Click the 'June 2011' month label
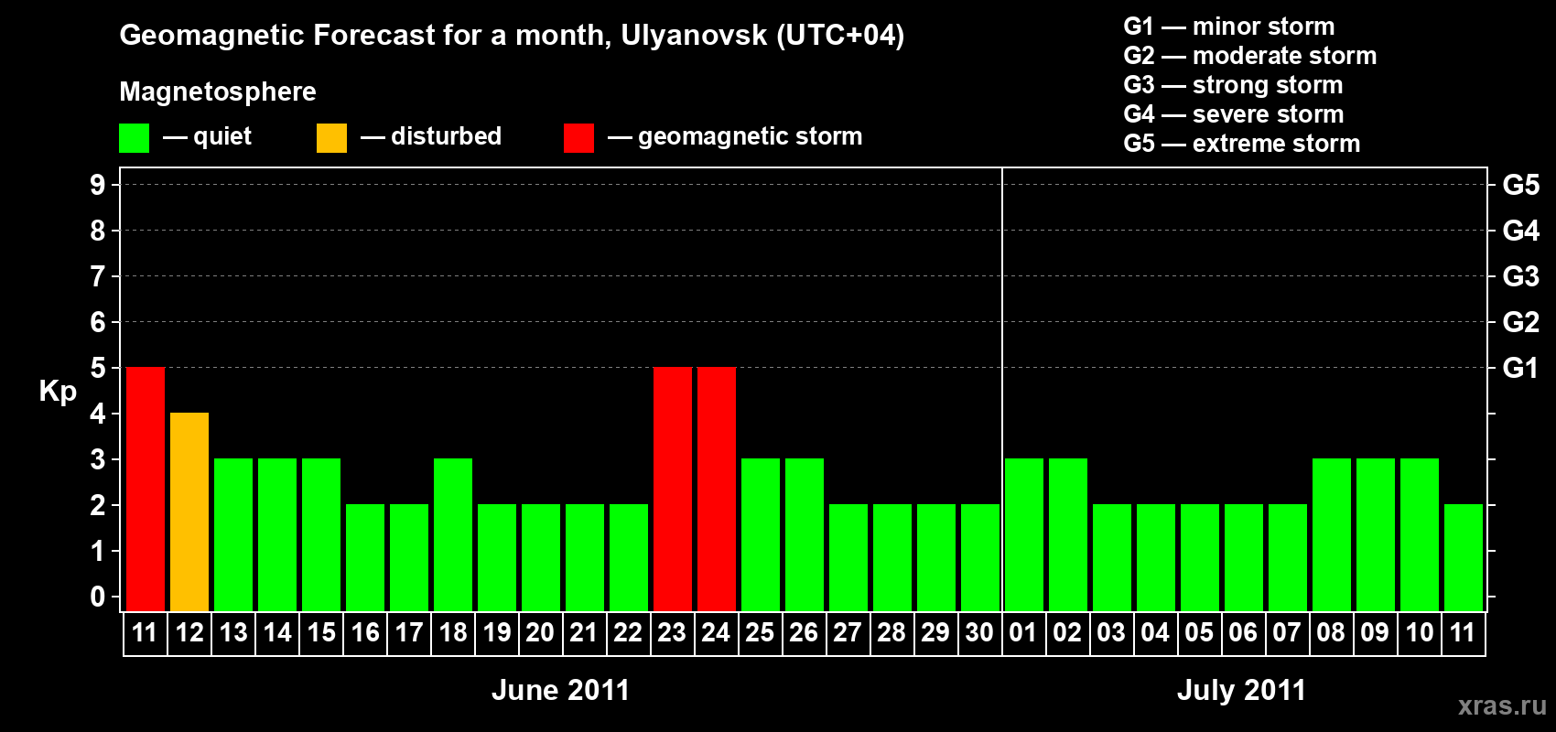Viewport: 1556px width, 732px height. coord(561,690)
